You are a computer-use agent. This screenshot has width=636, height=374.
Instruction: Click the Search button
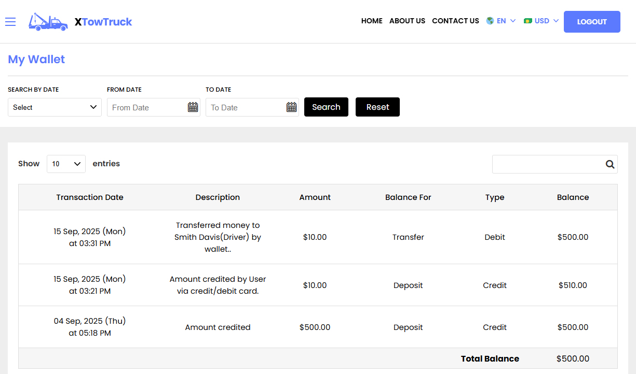326,107
